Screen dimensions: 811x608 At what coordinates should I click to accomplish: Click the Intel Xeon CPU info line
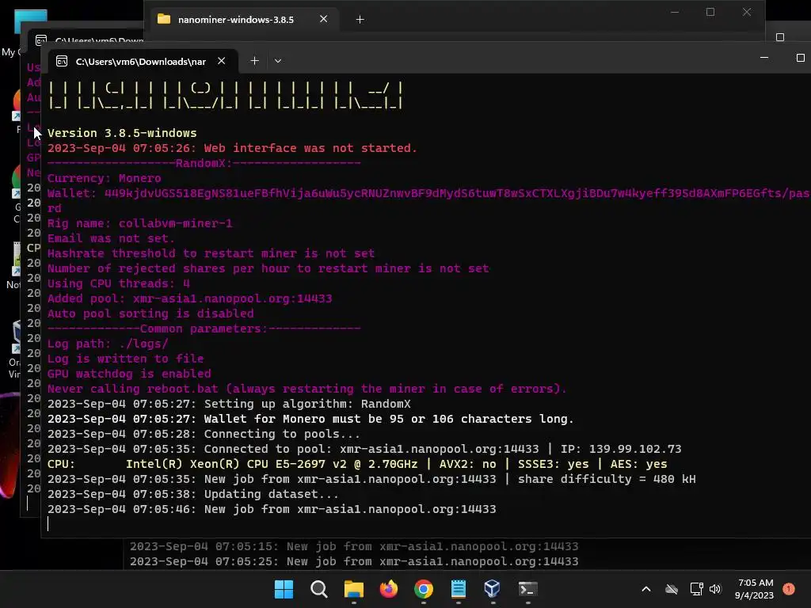click(x=357, y=464)
